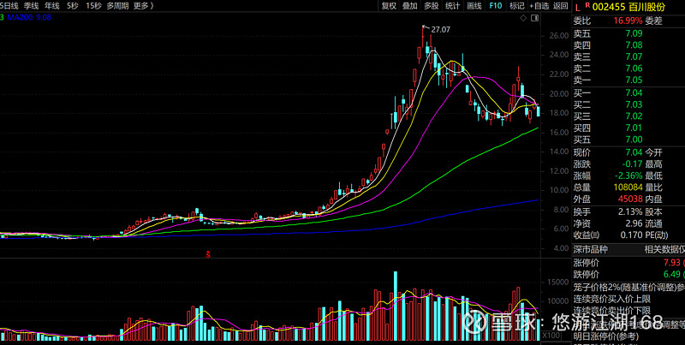The width and height of the screenshot is (685, 345).
Task: Click the 标记 marker tool
Action: pyautogui.click(x=516, y=5)
